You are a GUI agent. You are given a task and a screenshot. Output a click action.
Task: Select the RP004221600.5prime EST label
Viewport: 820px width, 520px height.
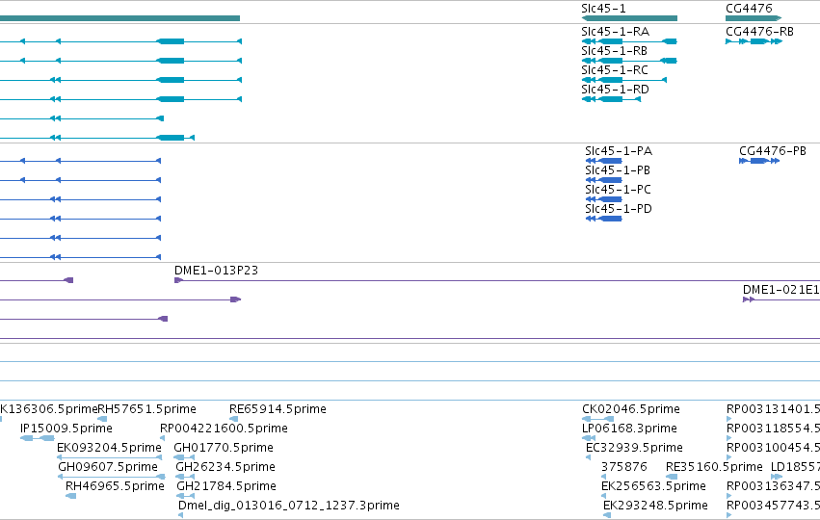(x=224, y=428)
